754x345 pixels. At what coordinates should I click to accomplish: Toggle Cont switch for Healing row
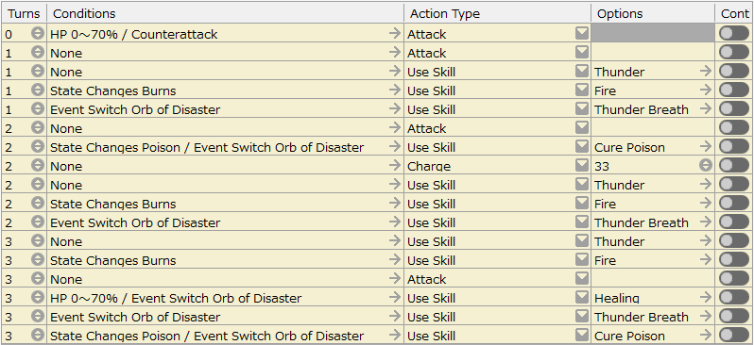(x=734, y=298)
